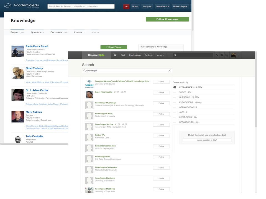Screen dimensions: 266x199
Task: Focus the ResearchGate knowledge search field
Action: coord(127,70)
